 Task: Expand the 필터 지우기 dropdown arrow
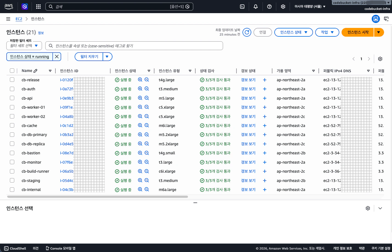tap(107, 57)
